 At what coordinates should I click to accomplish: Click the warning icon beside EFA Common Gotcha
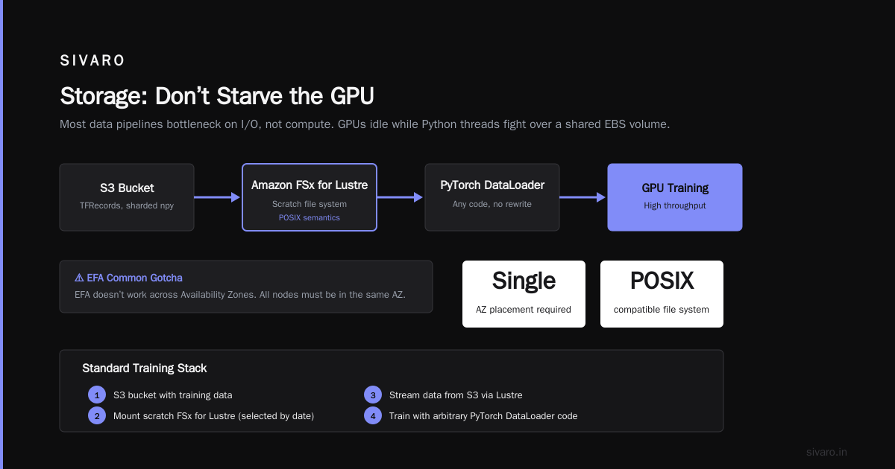[x=79, y=278]
